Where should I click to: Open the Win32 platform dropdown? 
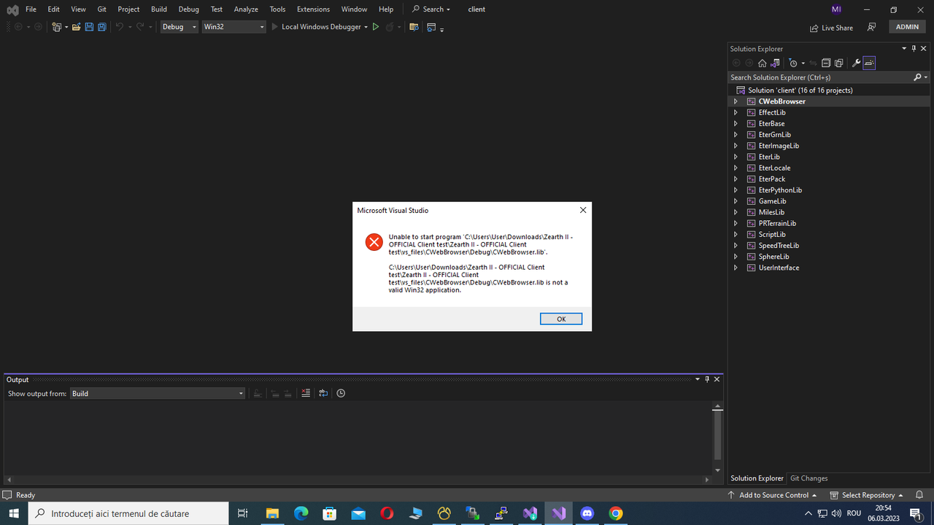tap(233, 27)
